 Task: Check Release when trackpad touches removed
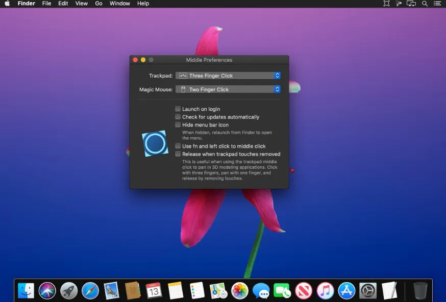click(x=178, y=154)
